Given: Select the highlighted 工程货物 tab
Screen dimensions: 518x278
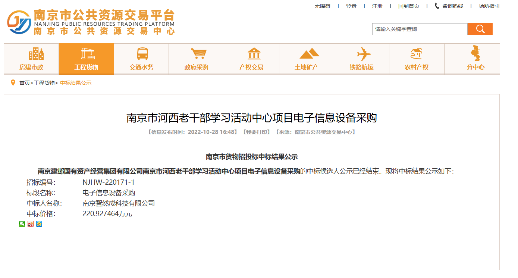Looking at the screenshot, I should pyautogui.click(x=86, y=59).
